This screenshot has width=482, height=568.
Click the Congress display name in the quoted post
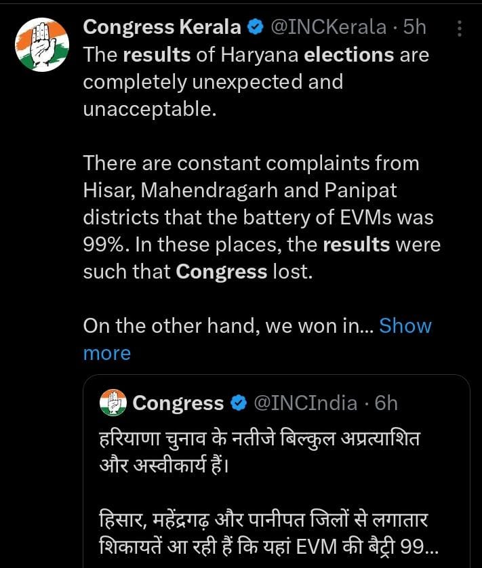178,403
